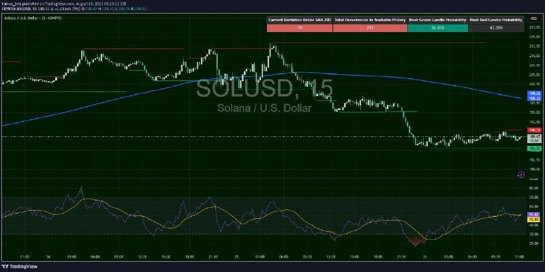Click the 43.35% red candle probability cell
Screen dimensions: 545x272
click(x=496, y=28)
